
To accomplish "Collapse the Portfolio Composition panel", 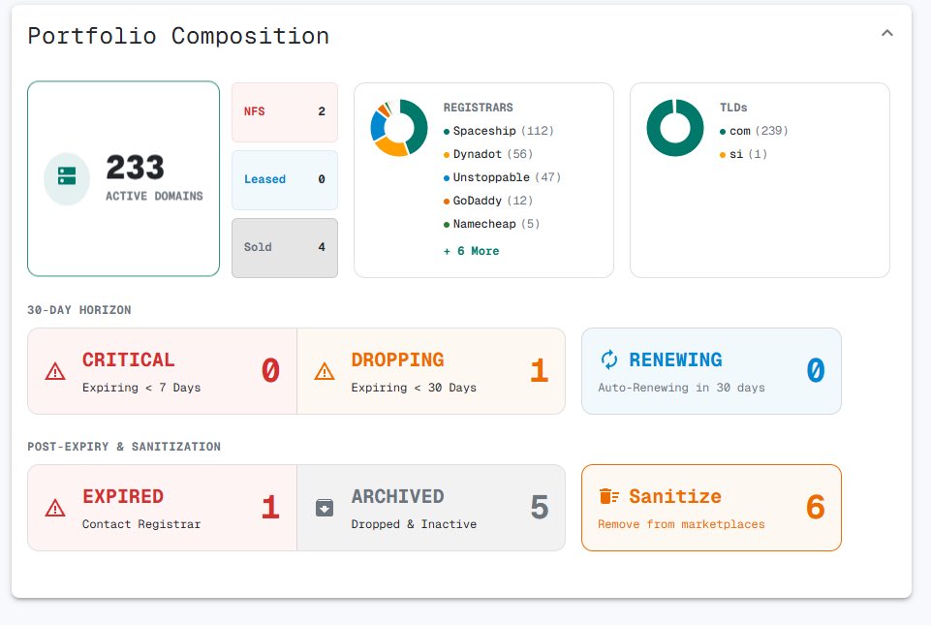I will (887, 33).
